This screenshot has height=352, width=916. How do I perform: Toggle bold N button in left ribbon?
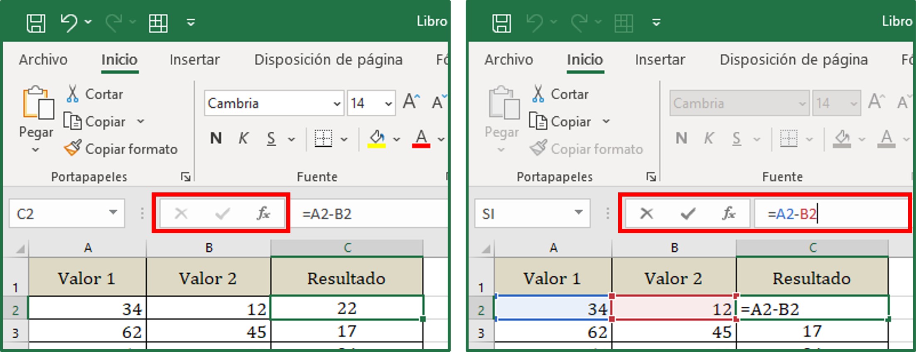216,138
